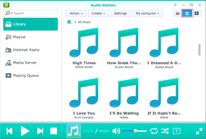Skip to previous track

tap(9, 131)
